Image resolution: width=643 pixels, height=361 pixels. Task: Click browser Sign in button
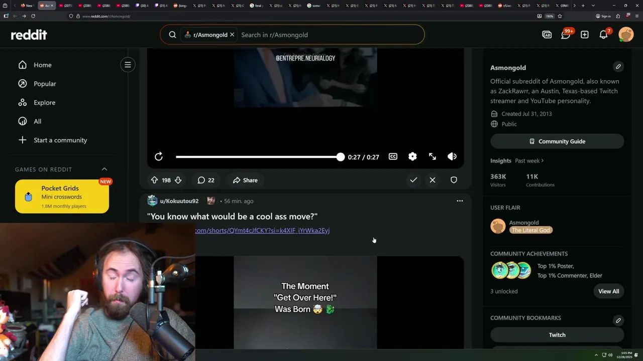(x=603, y=16)
